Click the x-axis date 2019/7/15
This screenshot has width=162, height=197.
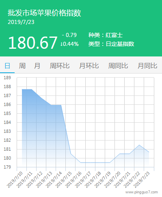(x=63, y=180)
